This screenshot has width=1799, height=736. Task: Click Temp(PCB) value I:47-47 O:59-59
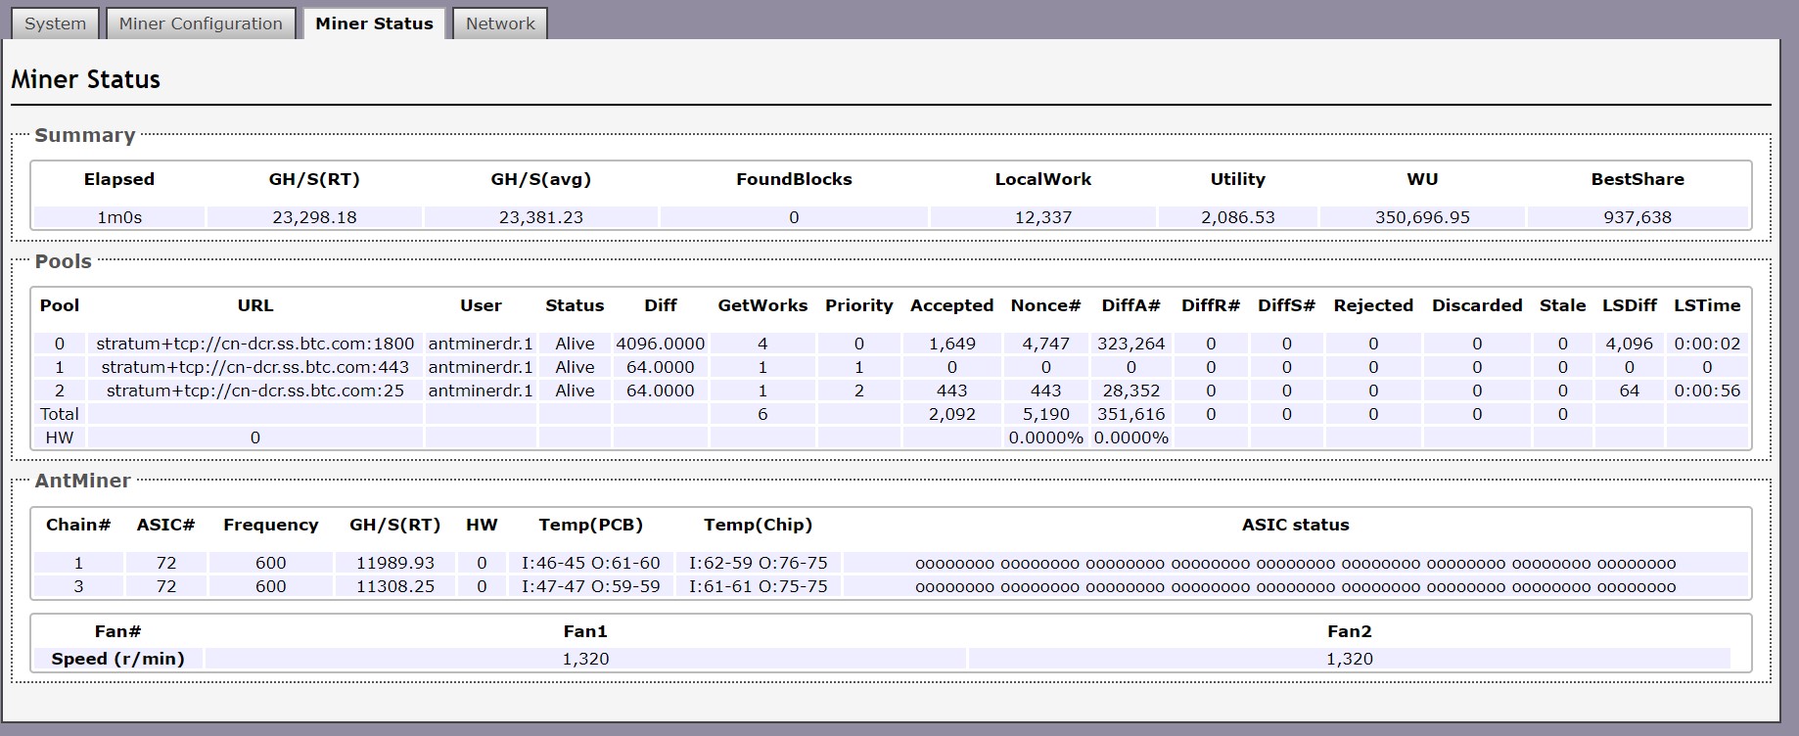pos(590,586)
